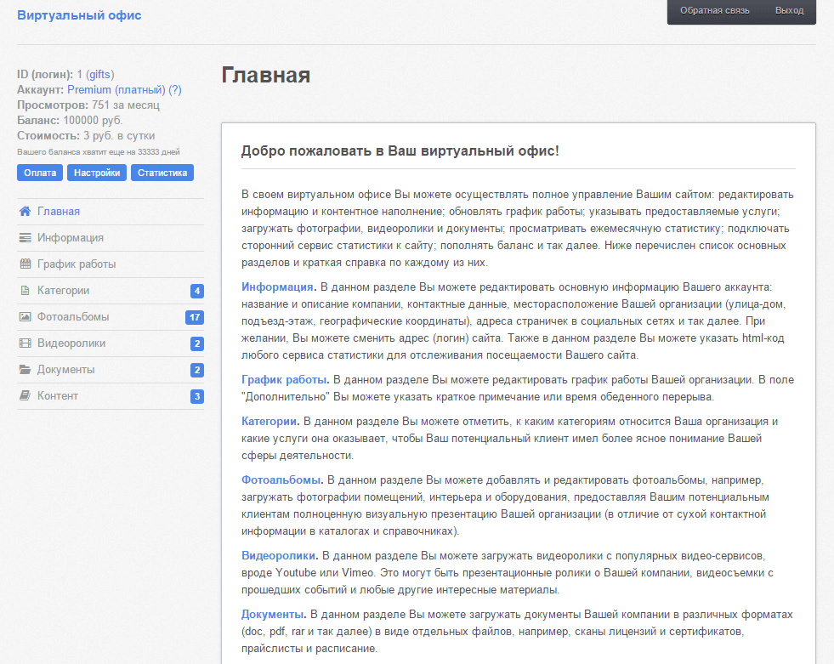The height and width of the screenshot is (664, 834).
Task: Log out using Выход
Action: point(789,11)
